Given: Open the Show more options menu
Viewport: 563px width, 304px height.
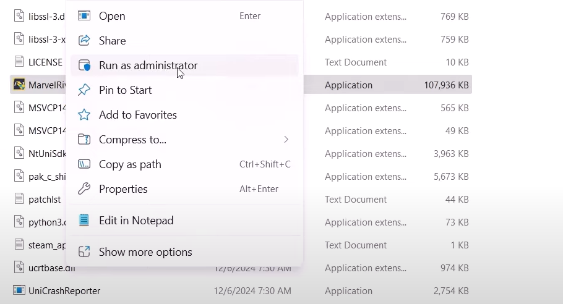Looking at the screenshot, I should coord(145,252).
